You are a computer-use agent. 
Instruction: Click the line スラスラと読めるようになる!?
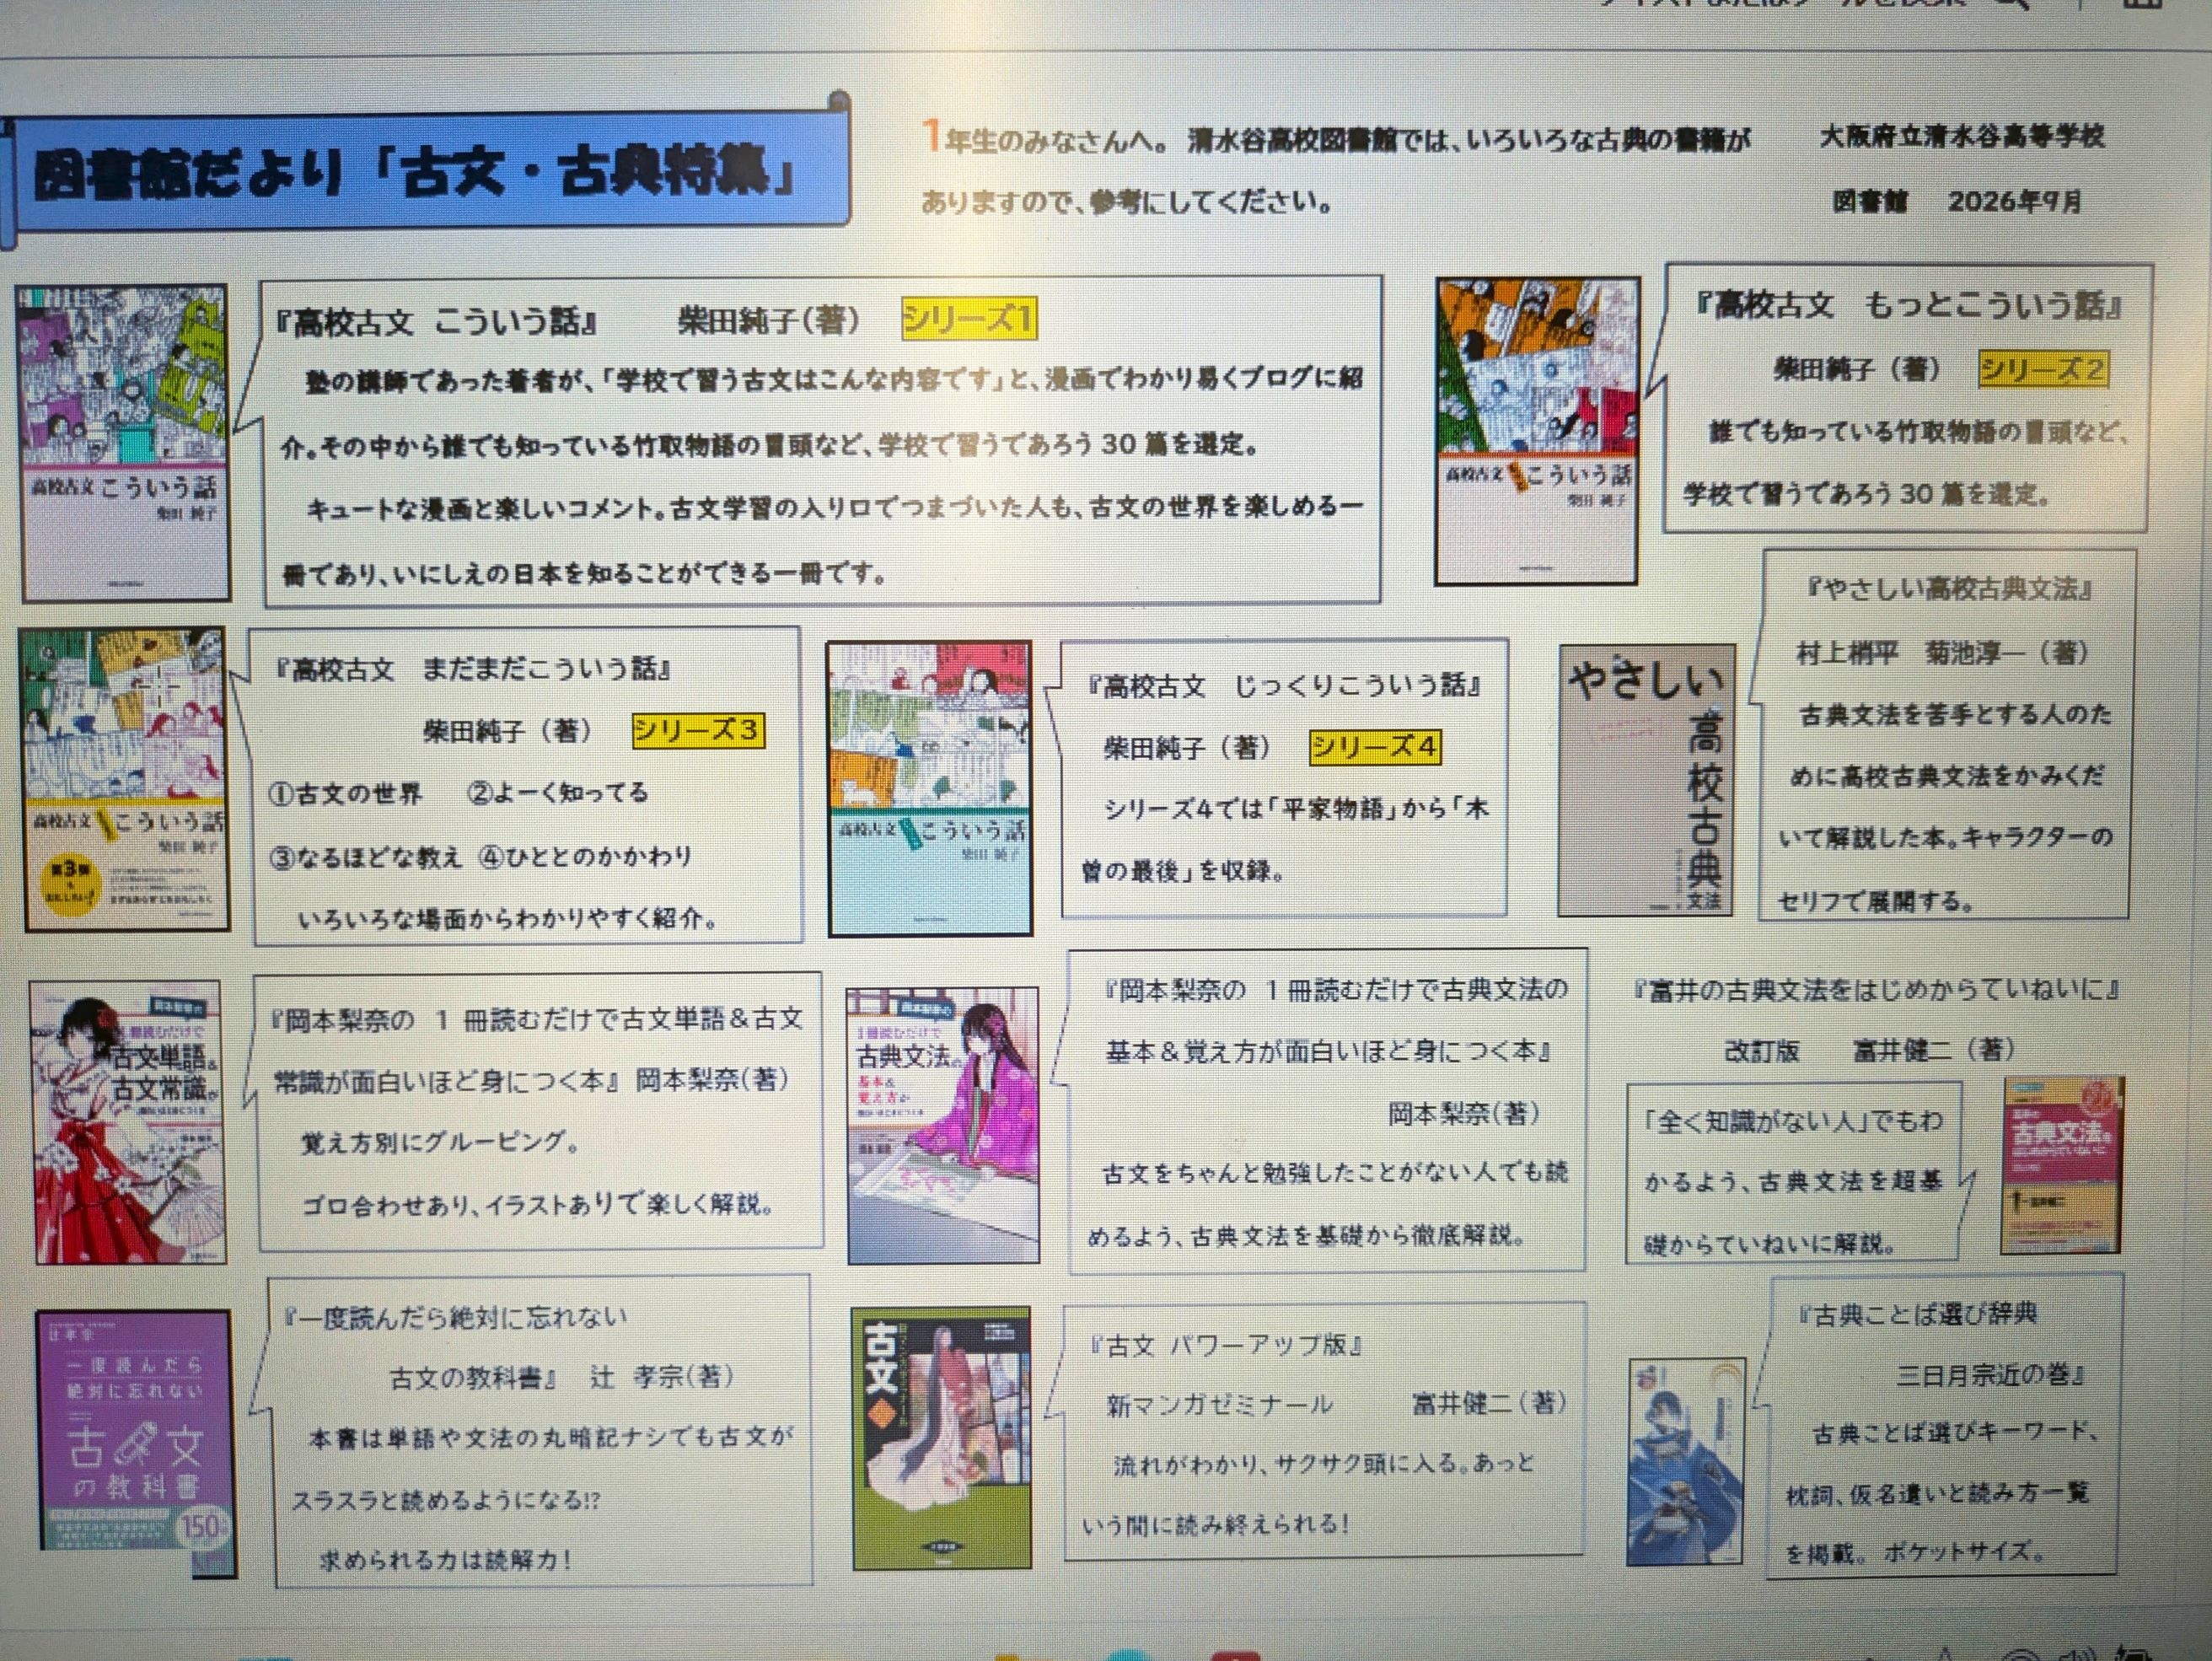point(444,1499)
